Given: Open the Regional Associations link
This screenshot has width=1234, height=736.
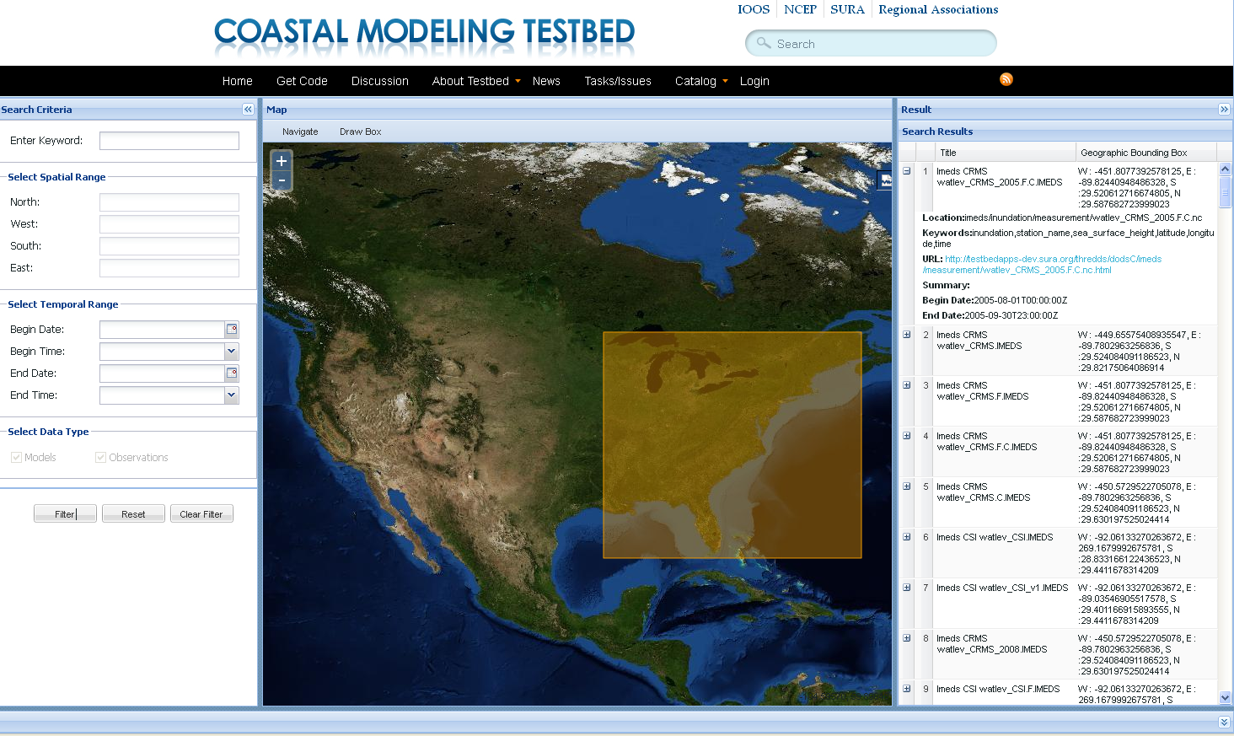Looking at the screenshot, I should coord(938,9).
